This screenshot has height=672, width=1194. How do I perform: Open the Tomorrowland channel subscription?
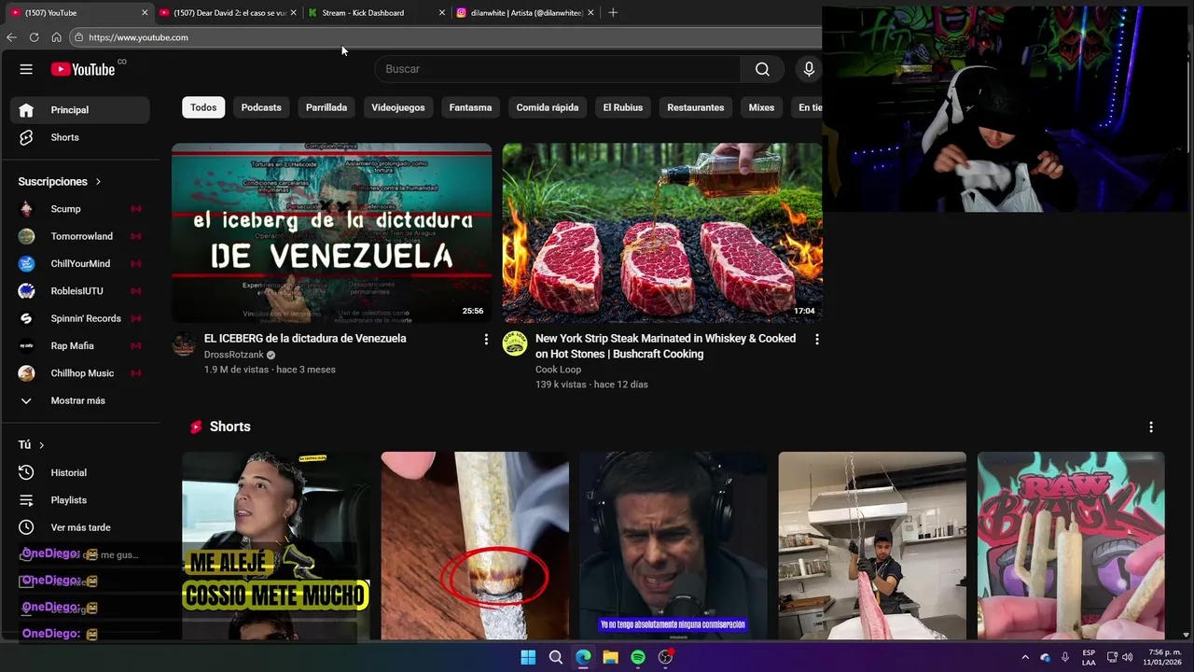(x=80, y=236)
